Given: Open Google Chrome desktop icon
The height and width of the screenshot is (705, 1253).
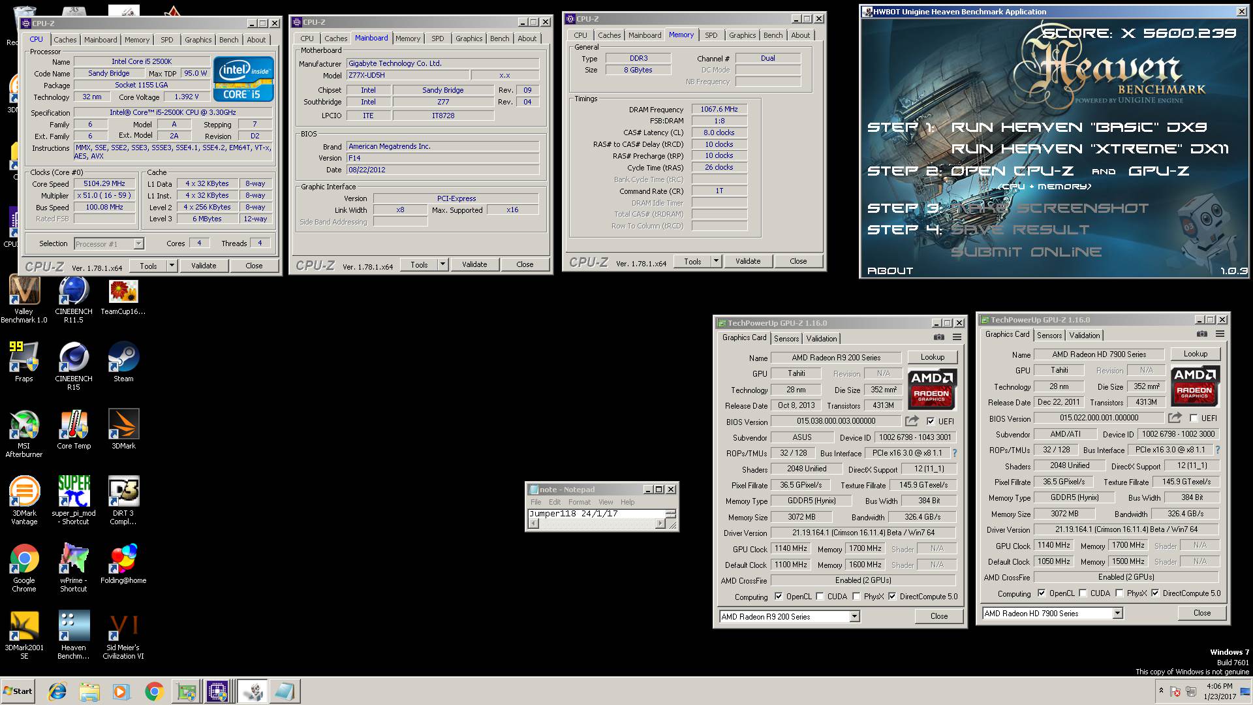Looking at the screenshot, I should [24, 568].
